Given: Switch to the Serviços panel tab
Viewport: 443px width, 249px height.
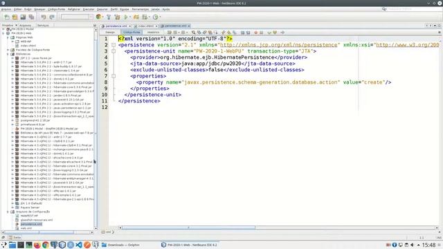Looking at the screenshot, I should [x=43, y=26].
